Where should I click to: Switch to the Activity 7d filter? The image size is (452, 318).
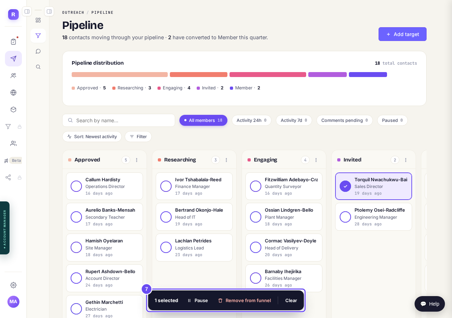(294, 120)
